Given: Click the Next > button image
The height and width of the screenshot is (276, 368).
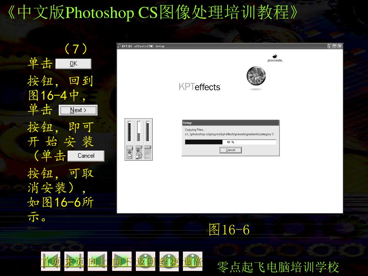Looking at the screenshot, I should [x=78, y=110].
